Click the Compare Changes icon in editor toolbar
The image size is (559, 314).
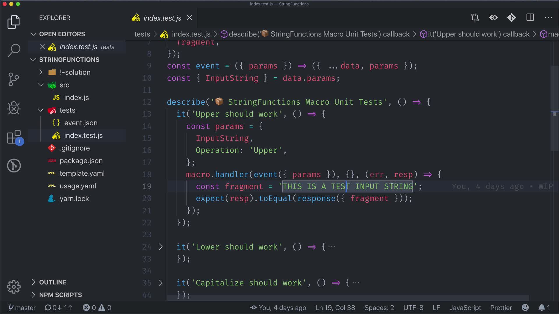[x=475, y=18]
